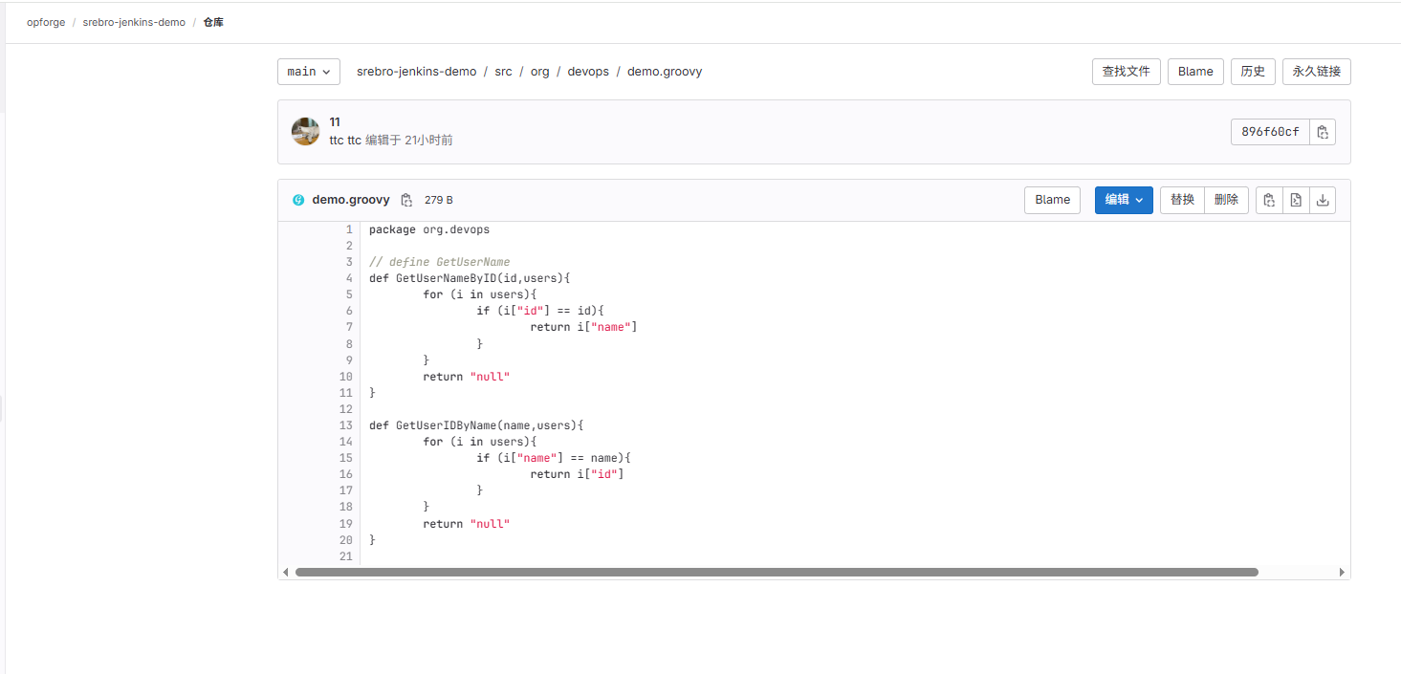Click 'package org.devops' code line
The width and height of the screenshot is (1401, 674).
click(x=429, y=229)
